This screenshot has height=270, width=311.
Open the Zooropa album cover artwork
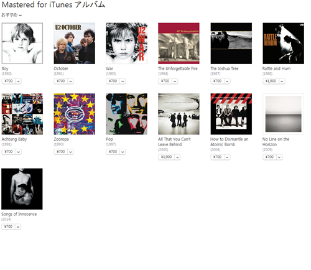75,114
